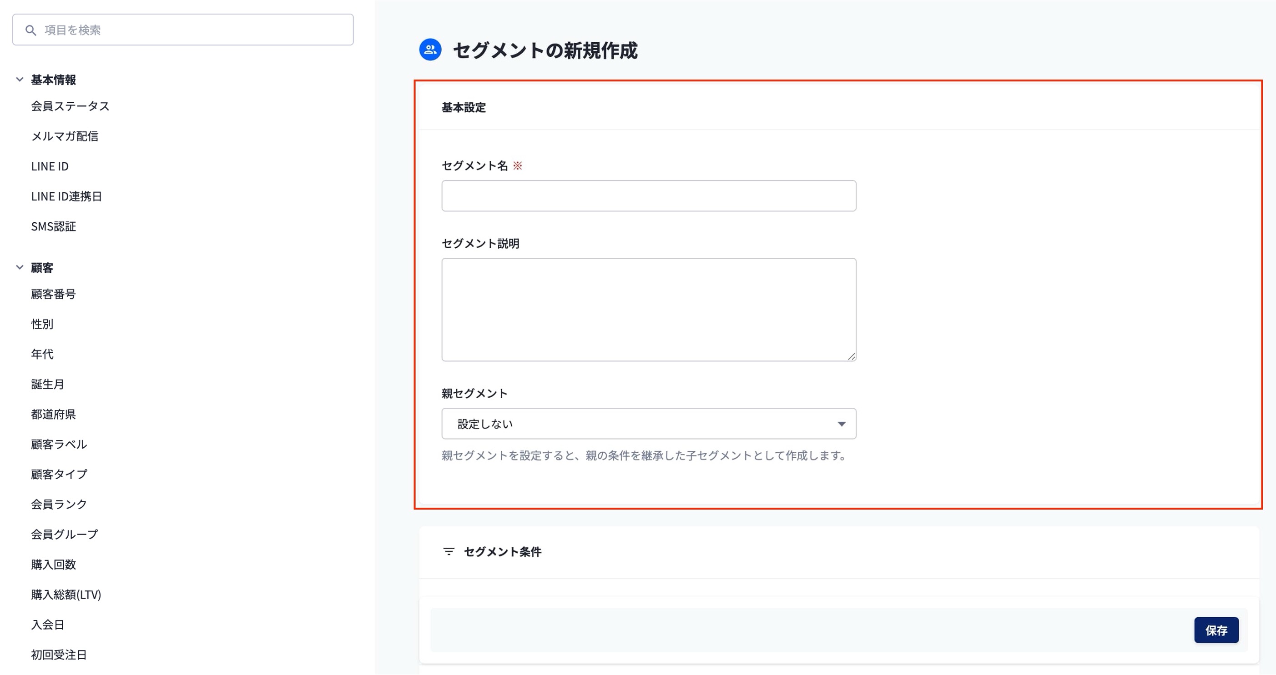The image size is (1276, 675).
Task: Select 都道府県 condition item
Action: coord(54,414)
